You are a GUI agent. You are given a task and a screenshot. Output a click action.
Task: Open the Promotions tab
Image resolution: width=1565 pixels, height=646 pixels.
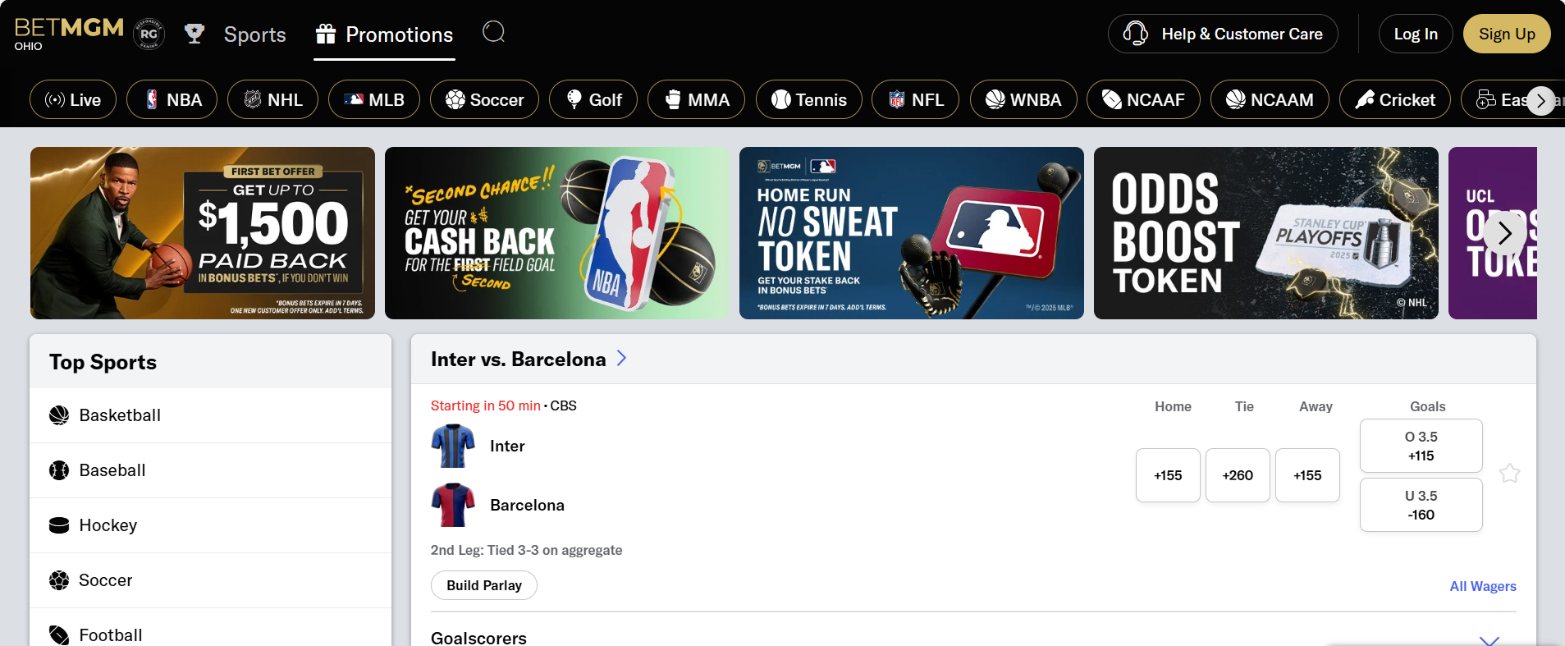point(384,34)
